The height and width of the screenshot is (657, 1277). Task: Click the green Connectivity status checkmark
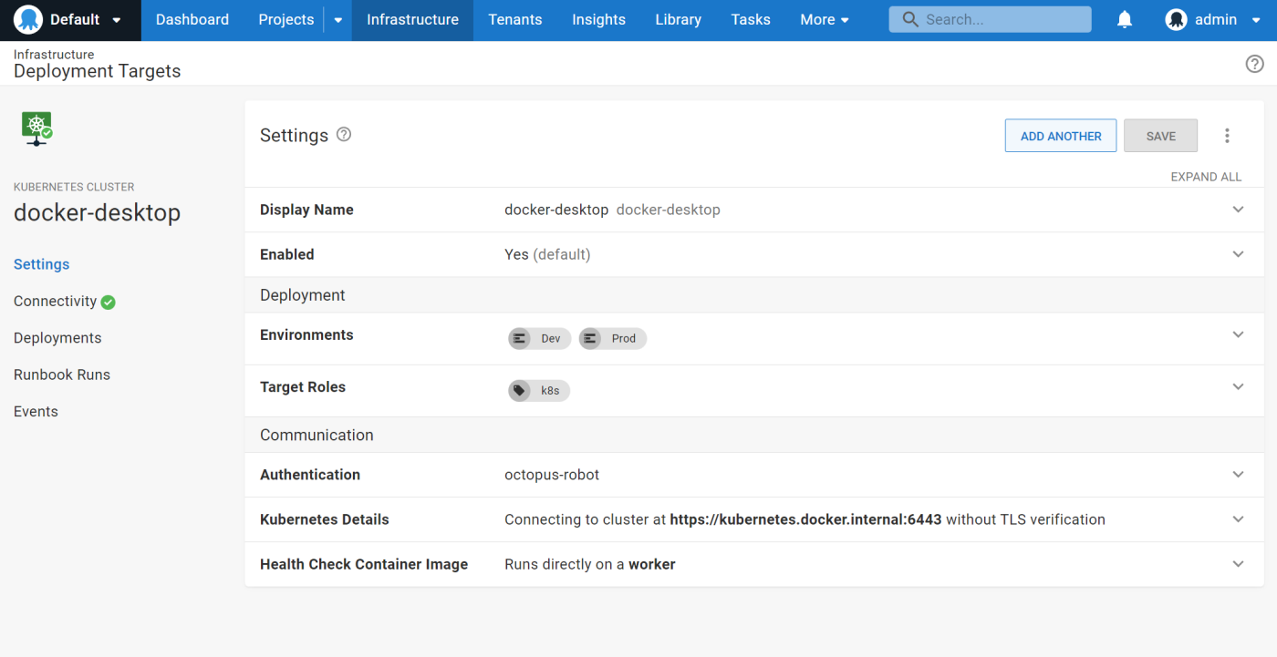109,301
